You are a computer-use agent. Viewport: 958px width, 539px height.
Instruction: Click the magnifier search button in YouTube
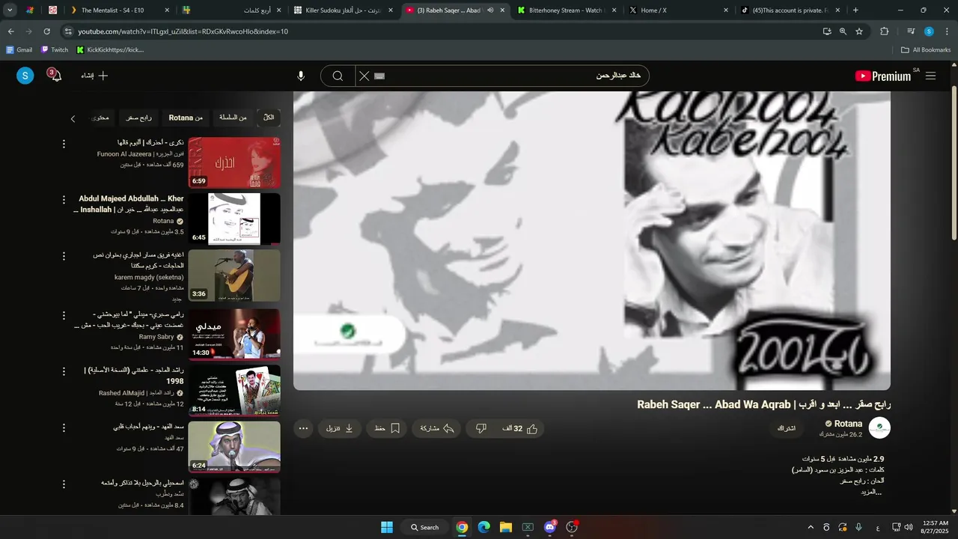pos(338,76)
